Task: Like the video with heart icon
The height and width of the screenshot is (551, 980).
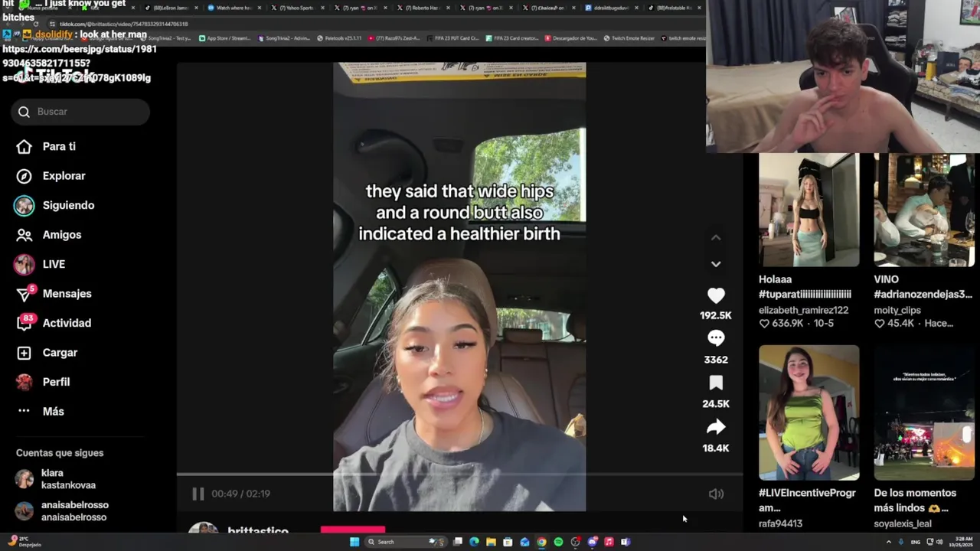Action: pyautogui.click(x=716, y=296)
